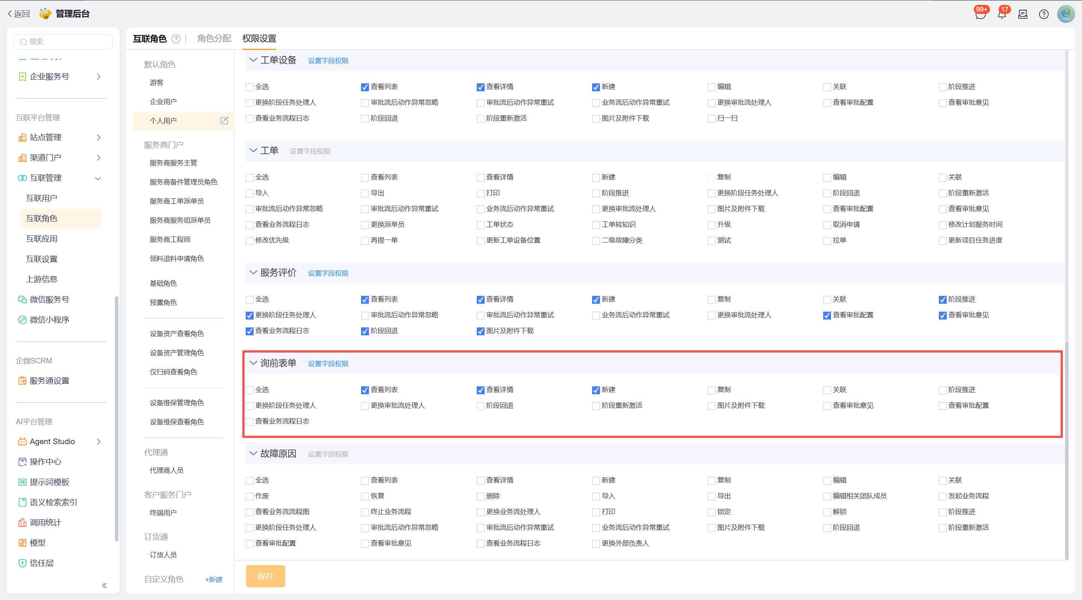
Task: Collapse the 工单设备 section
Action: pyautogui.click(x=253, y=60)
